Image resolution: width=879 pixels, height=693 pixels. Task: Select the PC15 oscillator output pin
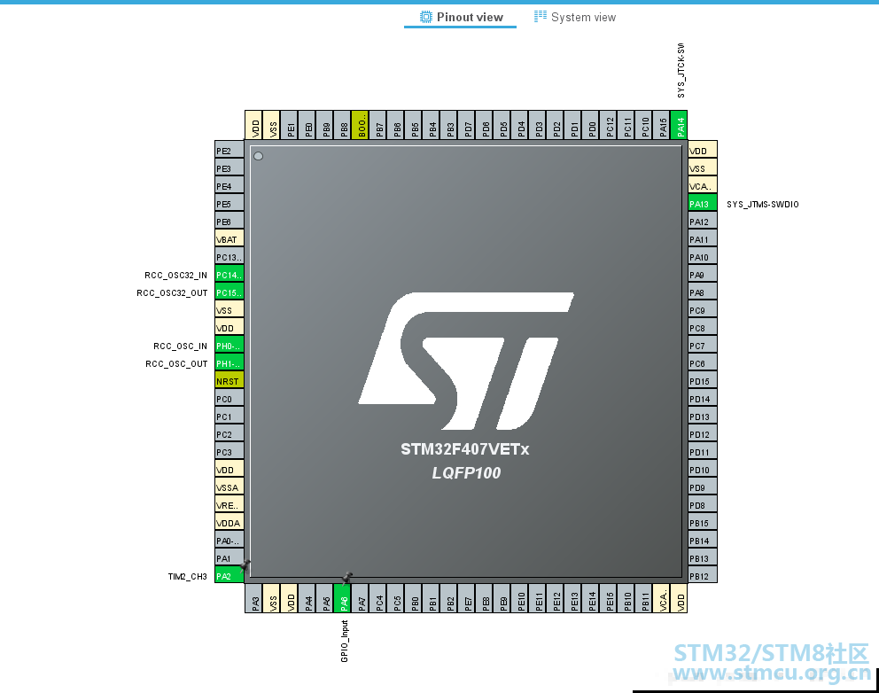(229, 292)
